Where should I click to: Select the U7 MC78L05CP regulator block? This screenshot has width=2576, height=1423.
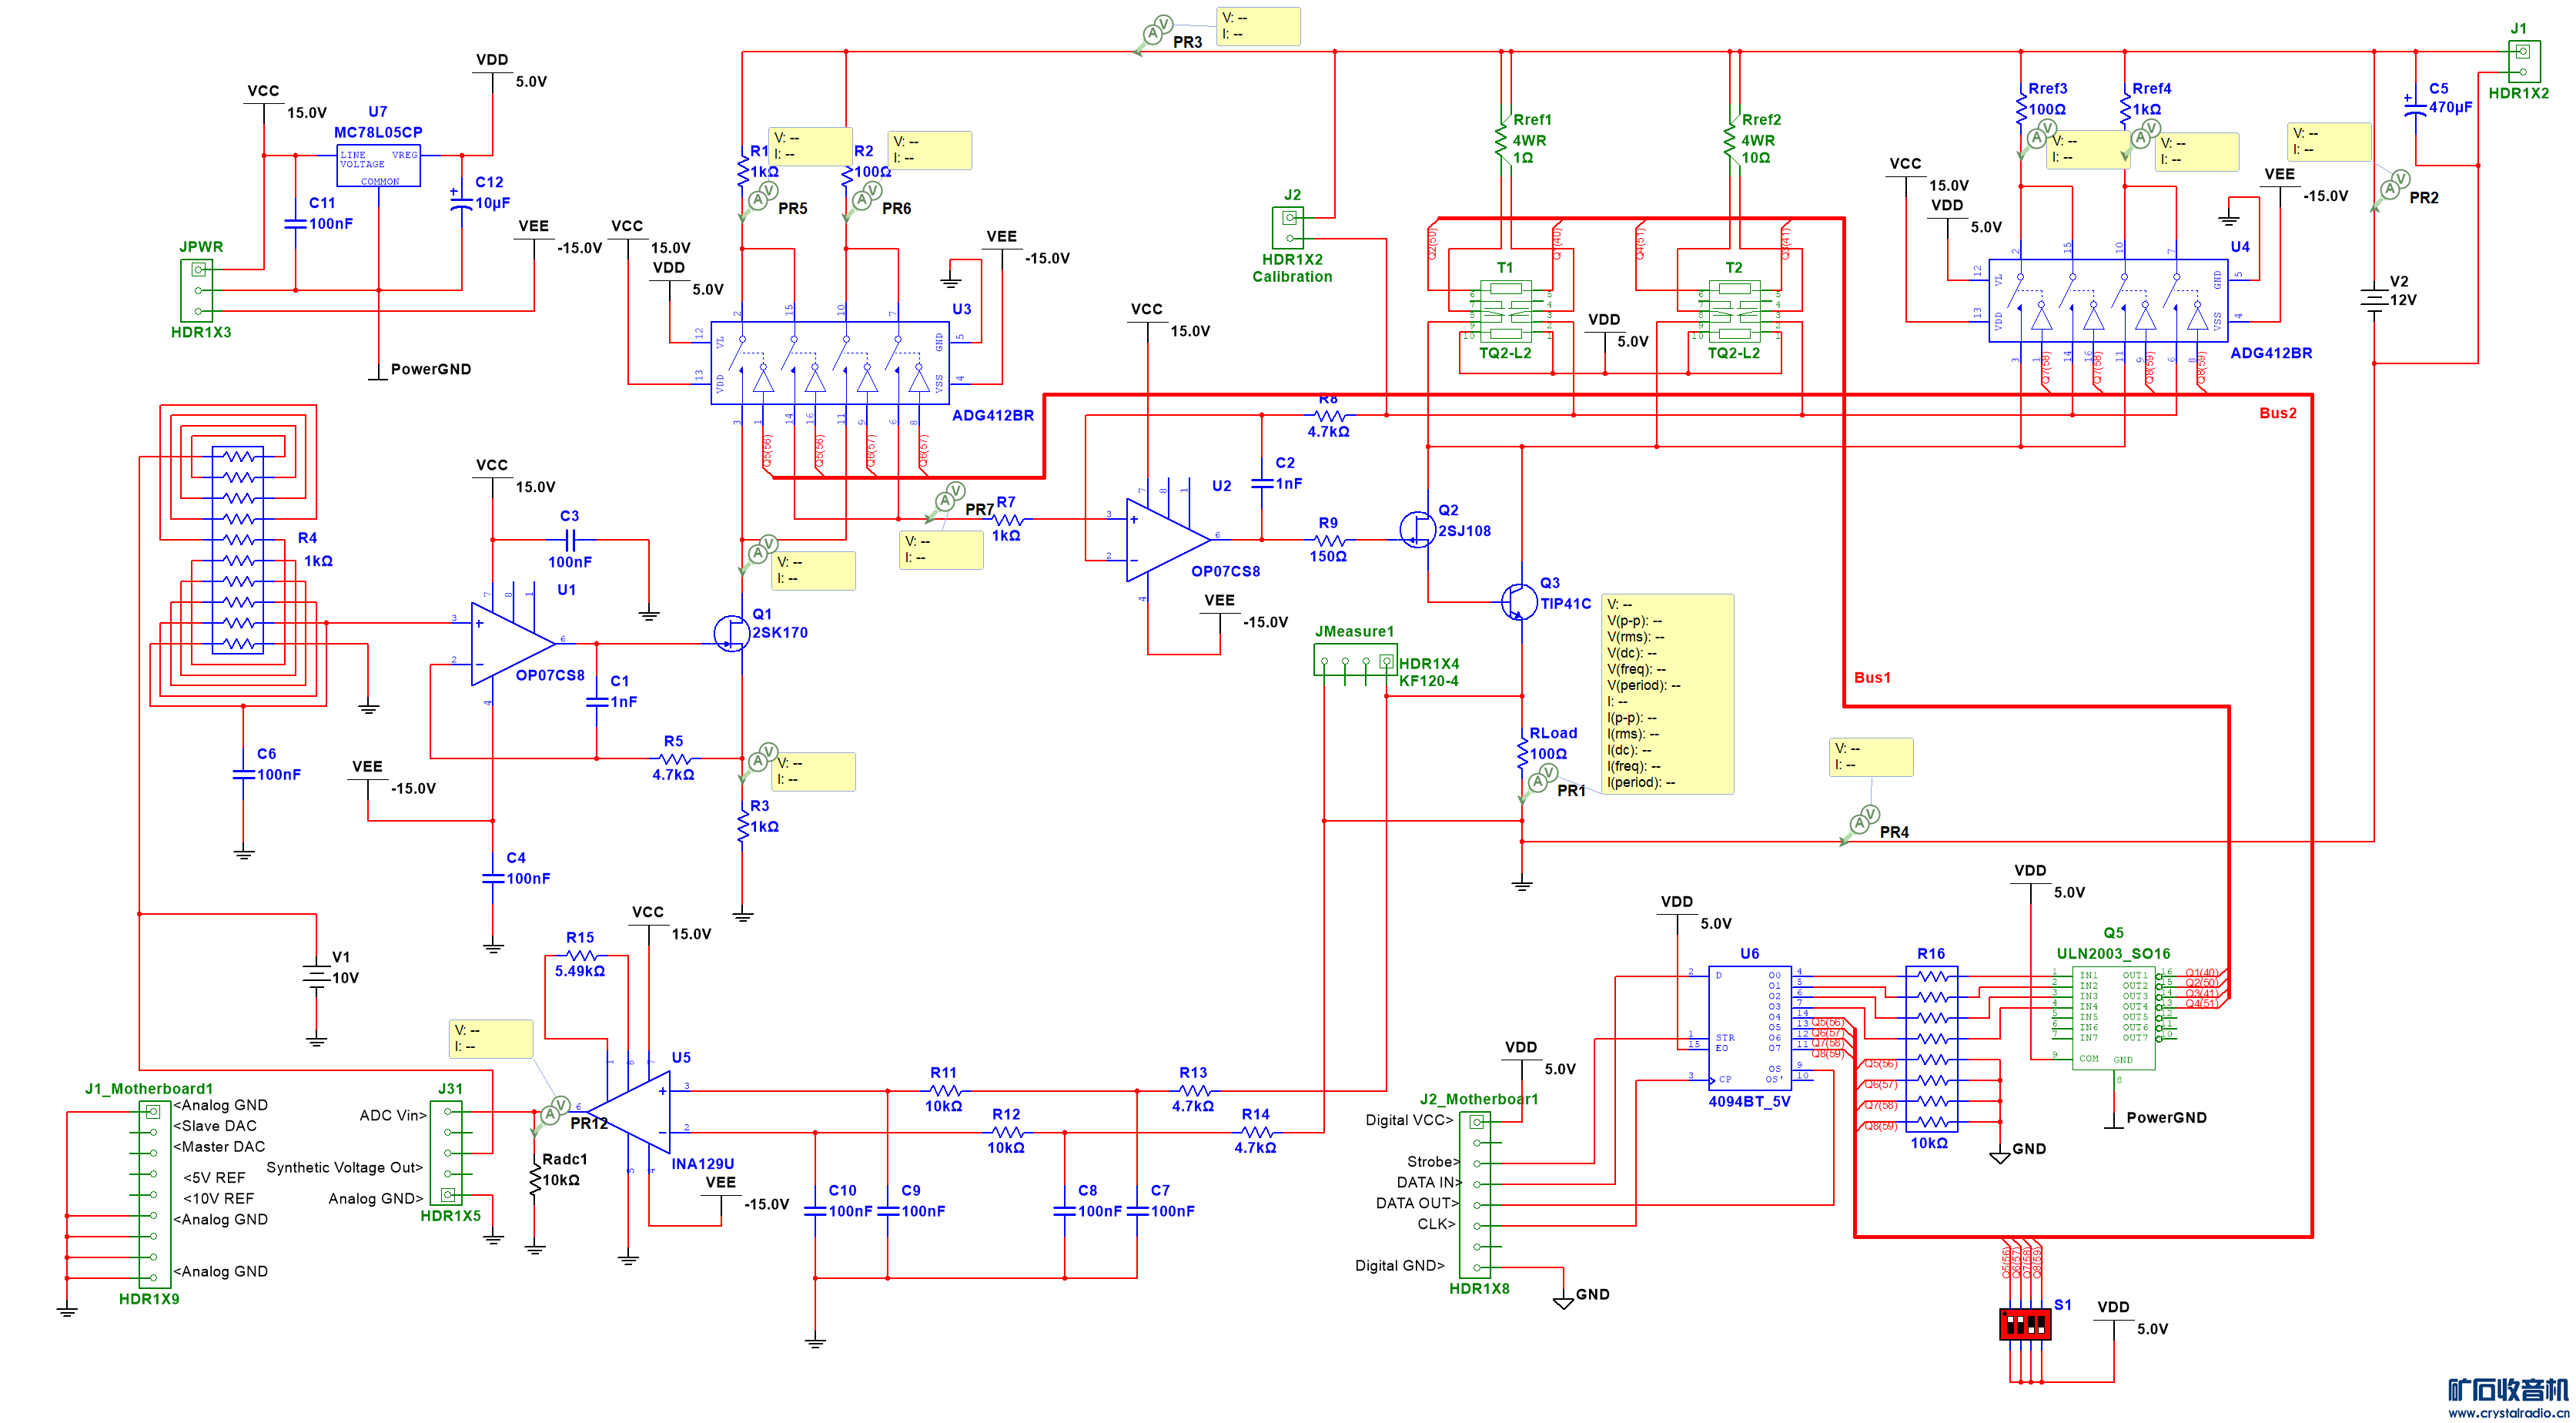tap(378, 166)
